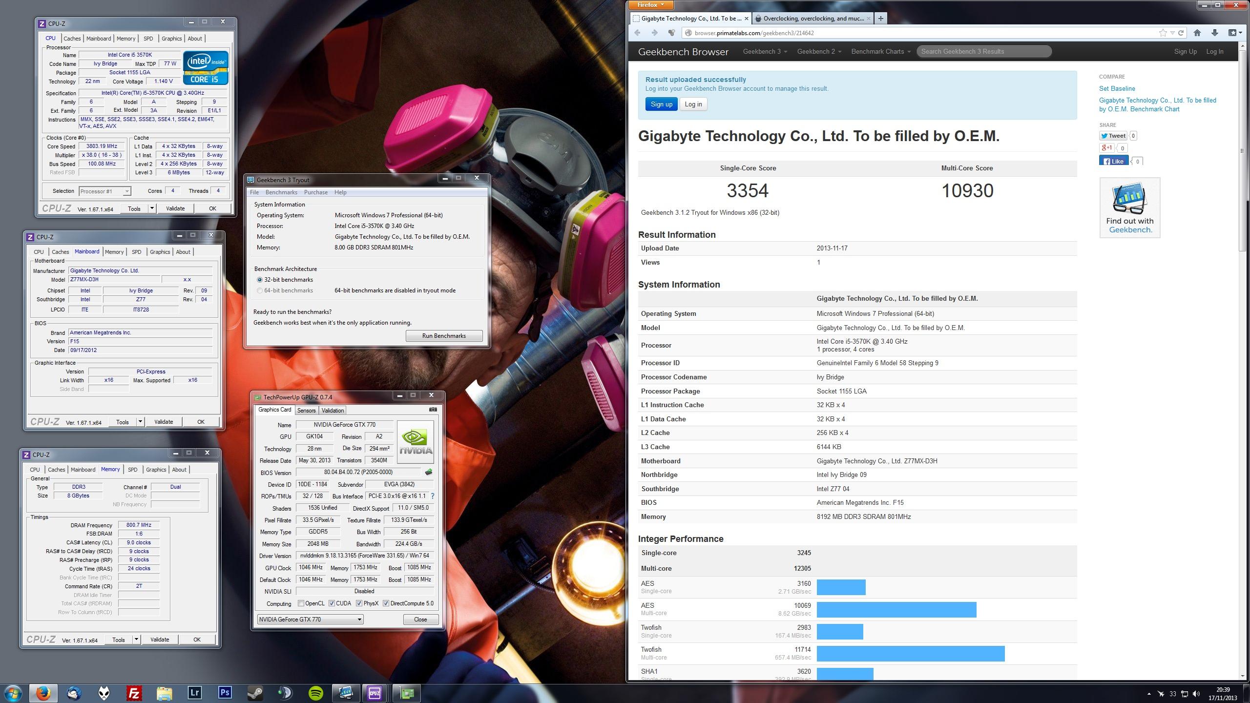The height and width of the screenshot is (703, 1250).
Task: Open the network status tray icon
Action: click(1185, 694)
